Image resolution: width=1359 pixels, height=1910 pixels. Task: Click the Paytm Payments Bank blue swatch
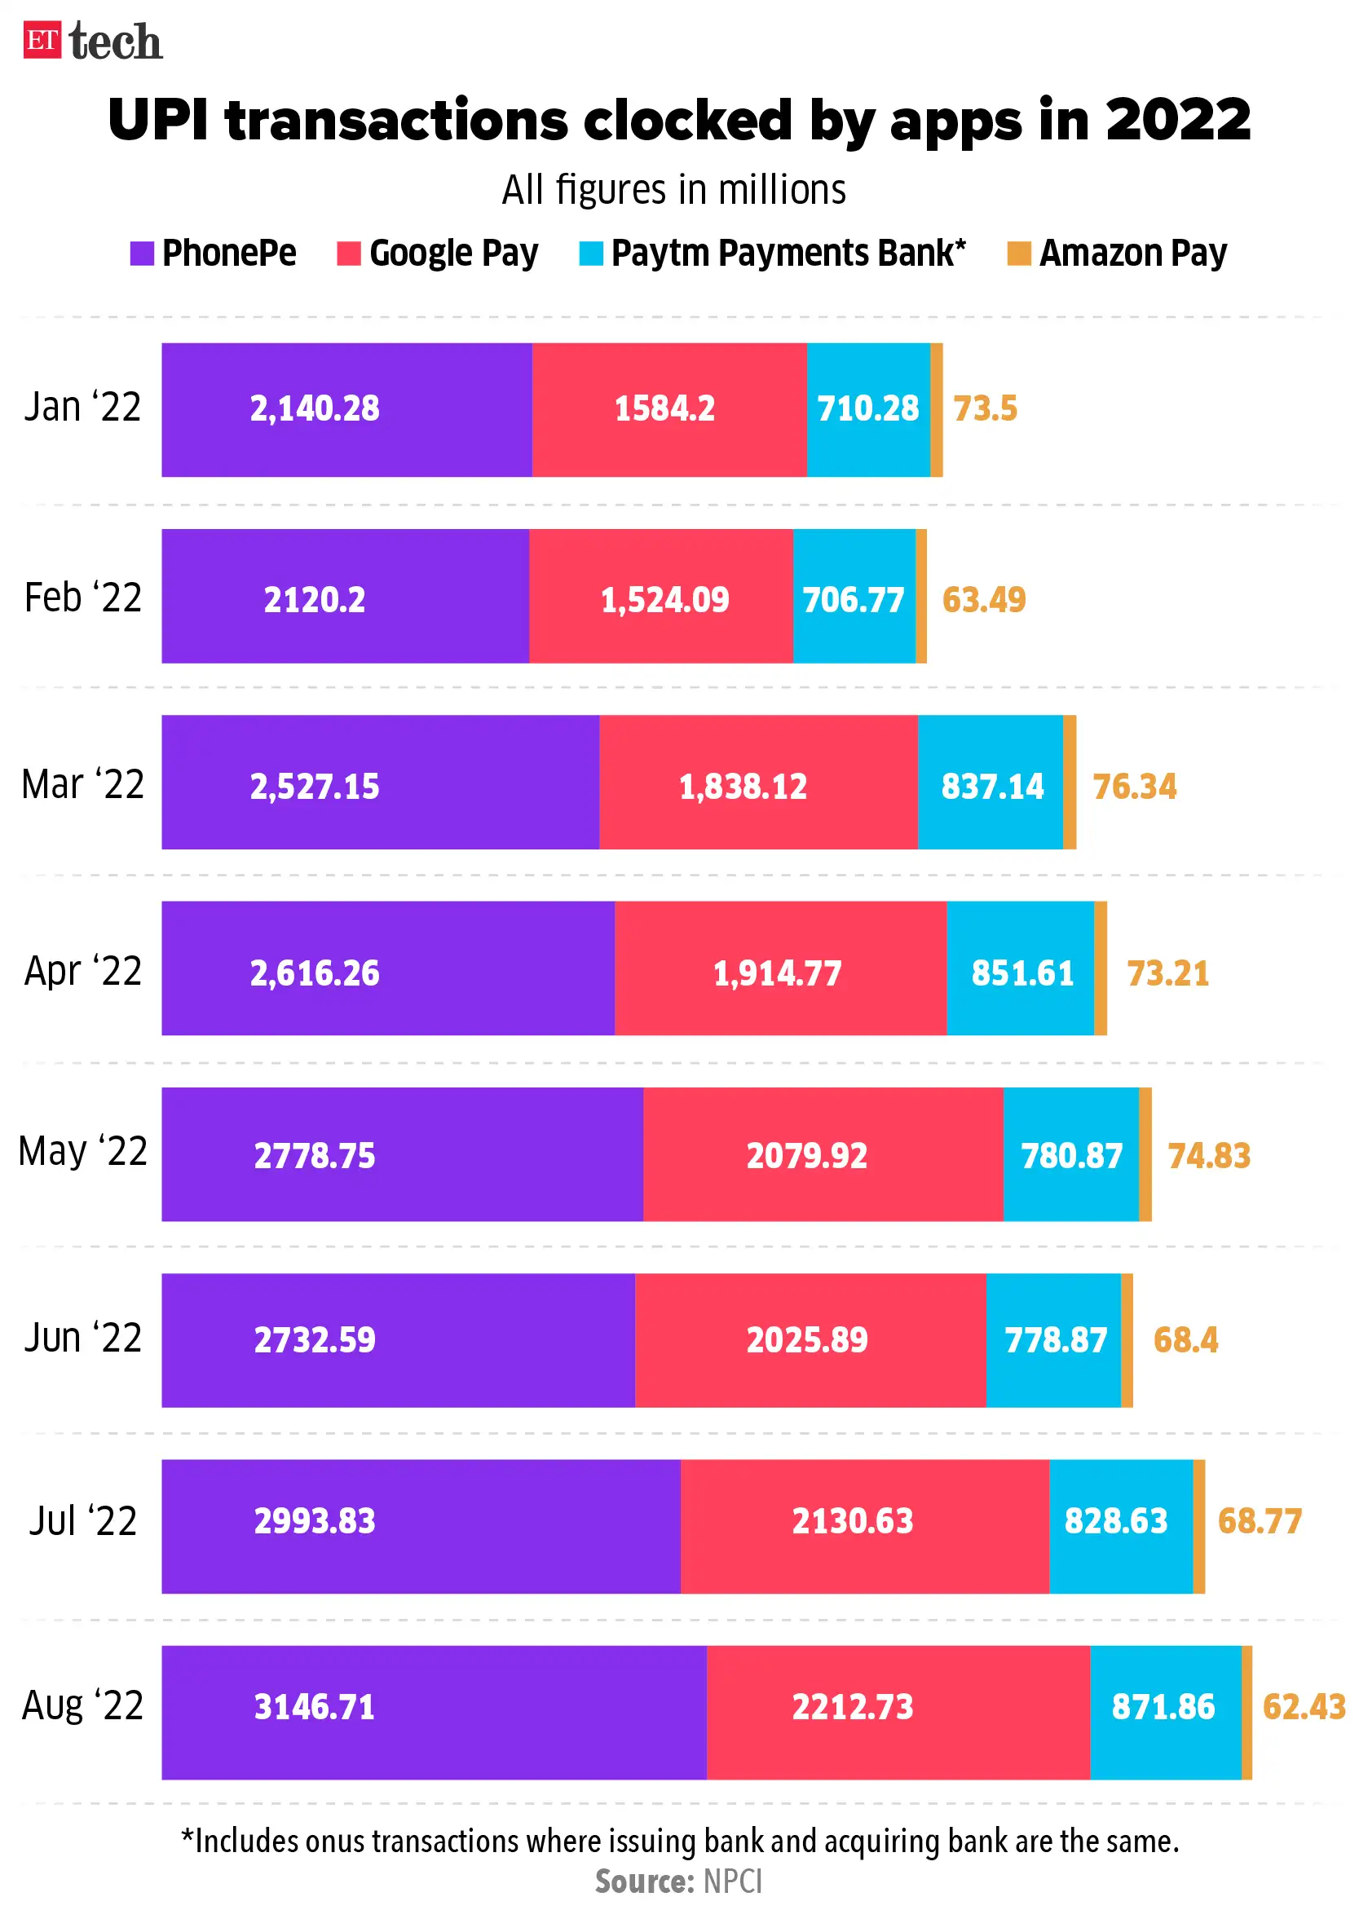tap(591, 254)
